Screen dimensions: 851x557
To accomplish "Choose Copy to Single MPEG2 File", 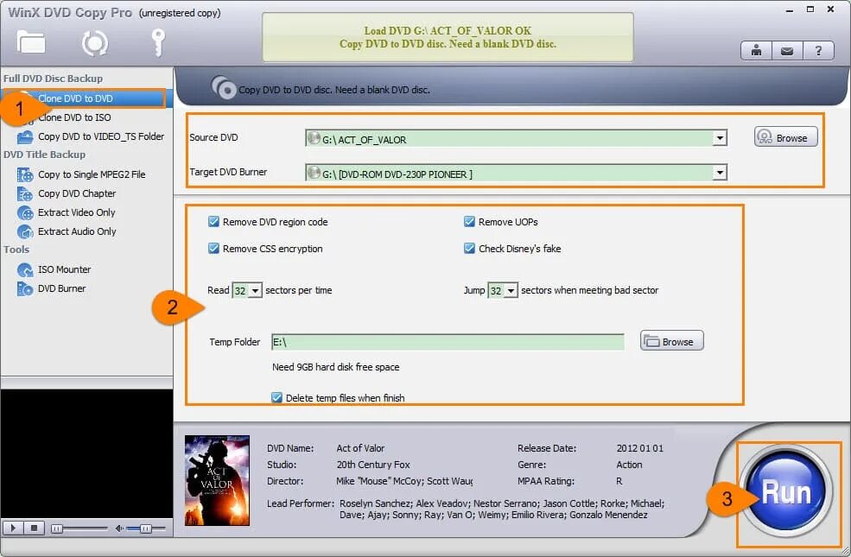I will pyautogui.click(x=92, y=174).
